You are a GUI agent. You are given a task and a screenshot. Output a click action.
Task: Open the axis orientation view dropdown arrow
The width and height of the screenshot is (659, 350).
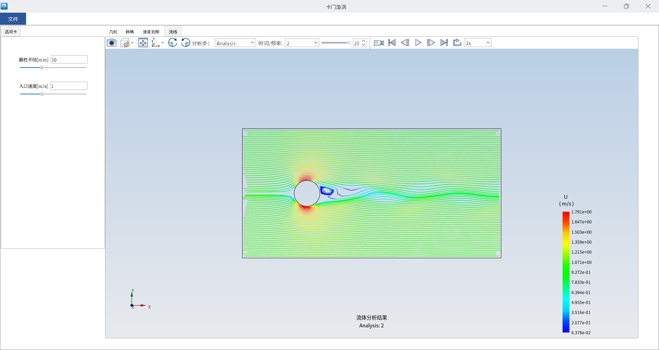coord(163,43)
